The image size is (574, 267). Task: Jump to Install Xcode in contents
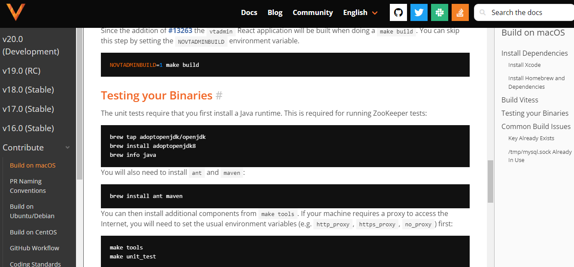tap(524, 65)
